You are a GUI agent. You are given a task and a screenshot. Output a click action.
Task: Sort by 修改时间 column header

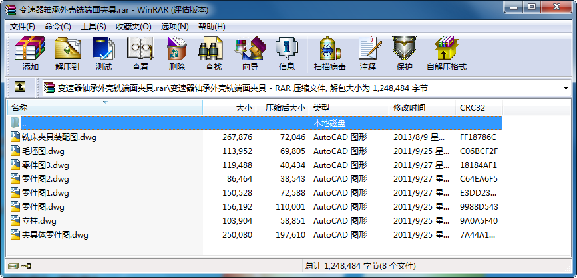(422, 108)
